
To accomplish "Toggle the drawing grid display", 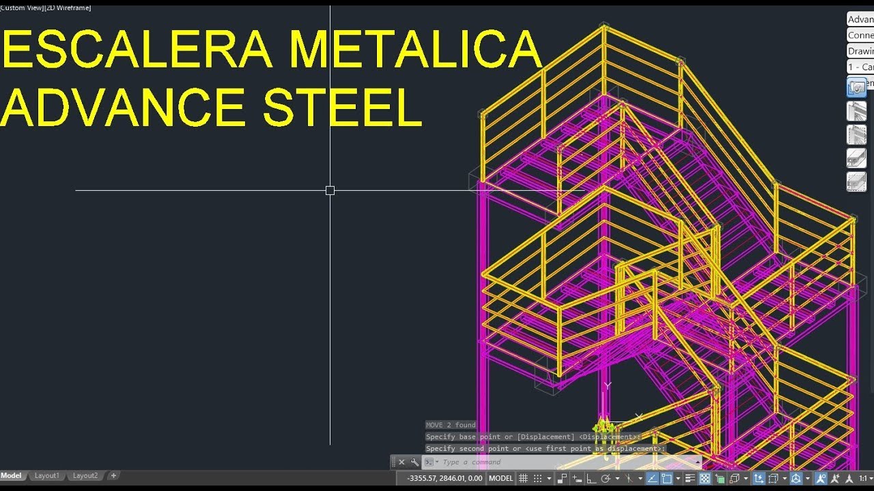I will click(x=523, y=478).
